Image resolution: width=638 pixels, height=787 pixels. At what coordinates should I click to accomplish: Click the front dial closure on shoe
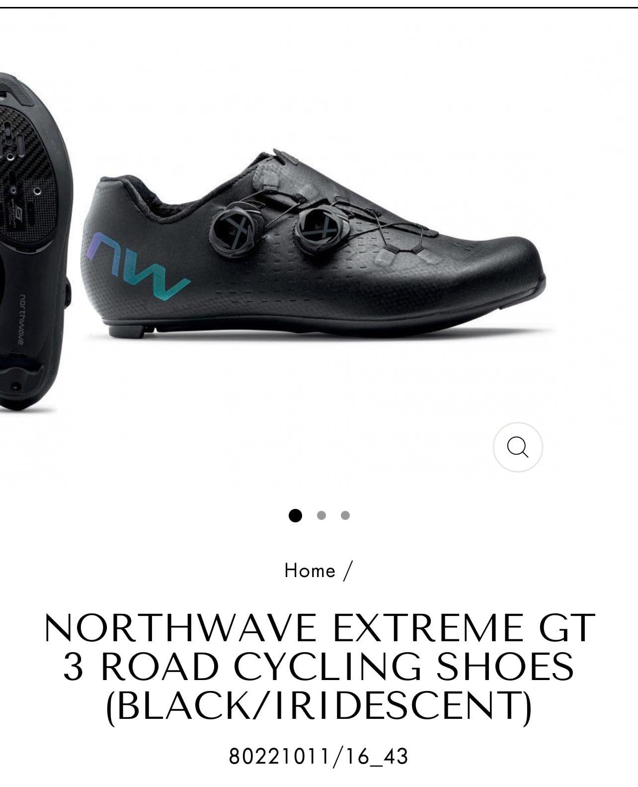point(317,226)
